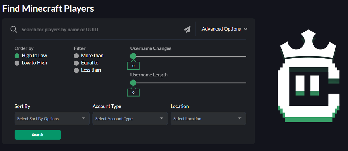Click the green Search button

[x=38, y=135]
